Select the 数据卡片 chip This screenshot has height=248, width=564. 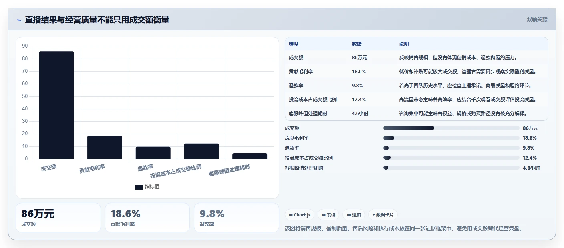coord(383,215)
